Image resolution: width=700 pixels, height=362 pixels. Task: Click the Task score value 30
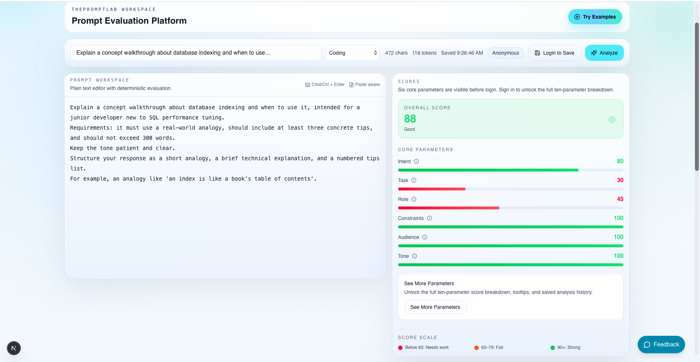coord(620,180)
